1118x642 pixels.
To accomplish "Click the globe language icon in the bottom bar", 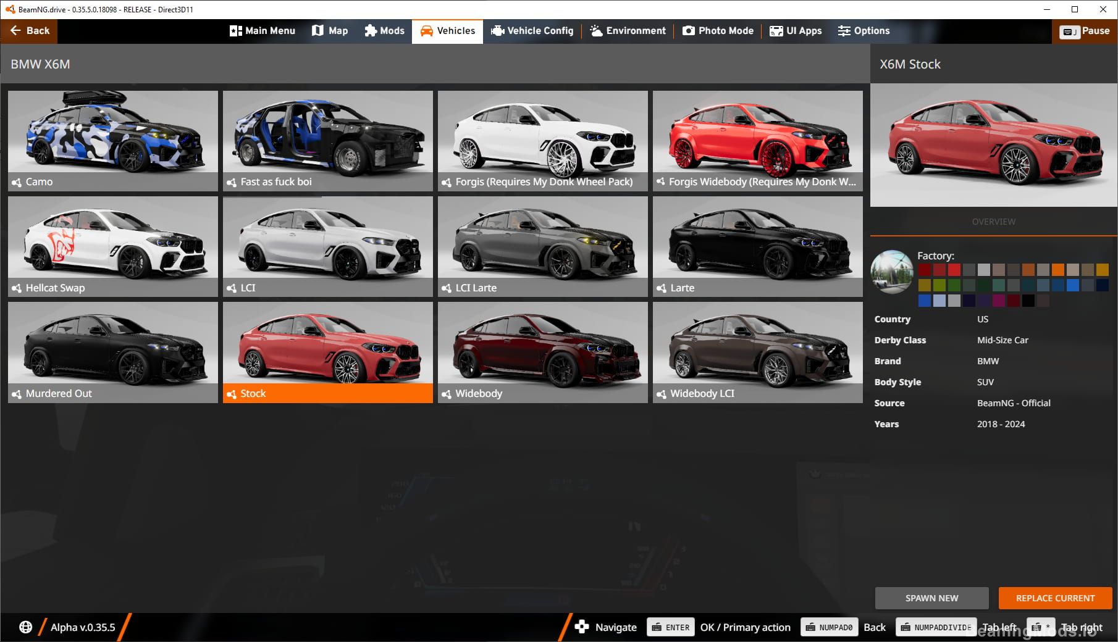I will pos(25,627).
